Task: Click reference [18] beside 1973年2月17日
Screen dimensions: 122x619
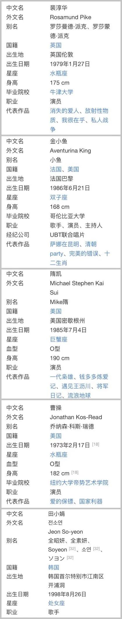Action: pos(96,444)
